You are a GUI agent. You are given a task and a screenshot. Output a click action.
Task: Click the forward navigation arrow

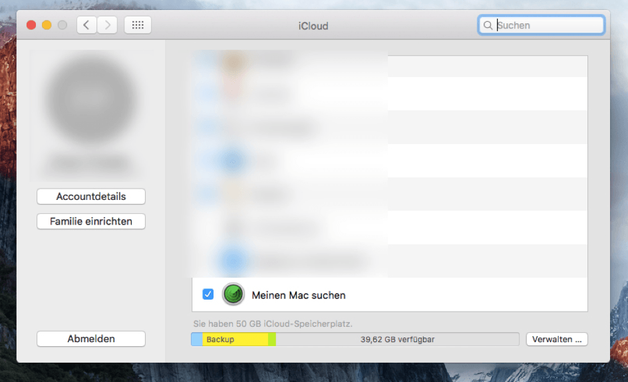pos(107,25)
